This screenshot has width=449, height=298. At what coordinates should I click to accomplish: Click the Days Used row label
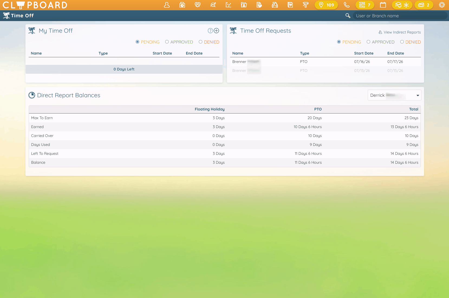(41, 145)
